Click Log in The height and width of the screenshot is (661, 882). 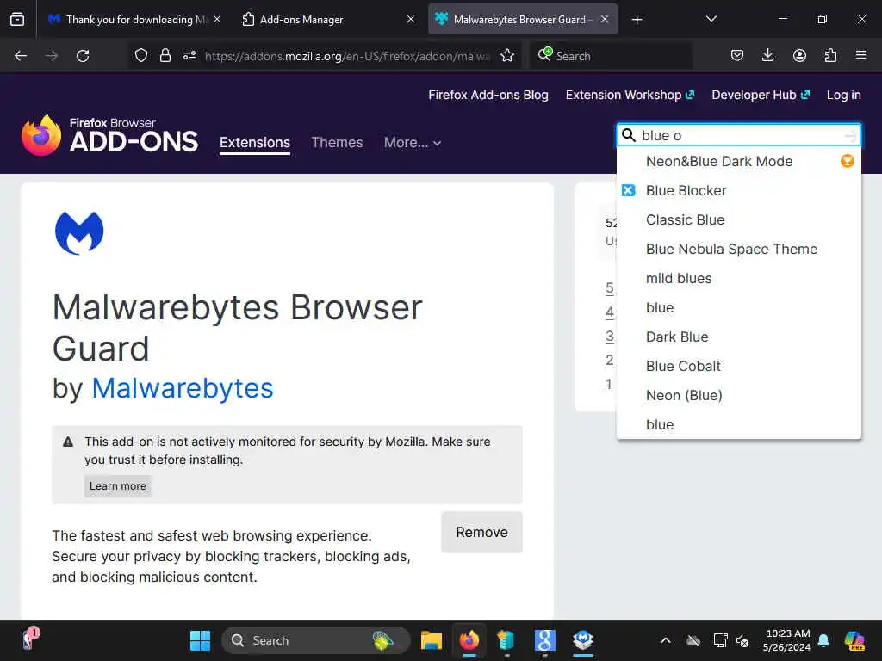pyautogui.click(x=844, y=95)
